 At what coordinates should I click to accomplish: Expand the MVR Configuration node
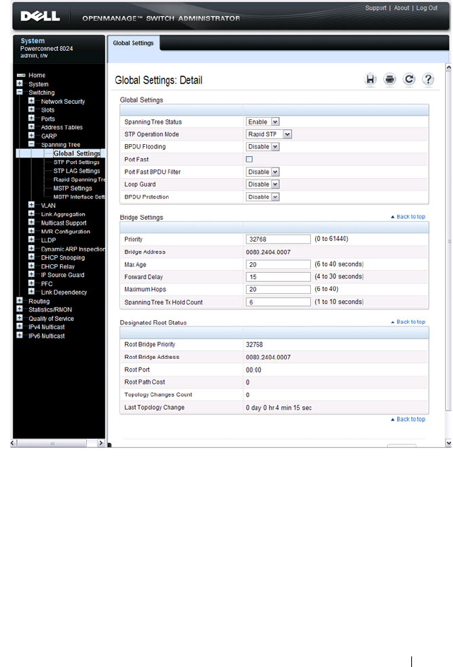32,231
